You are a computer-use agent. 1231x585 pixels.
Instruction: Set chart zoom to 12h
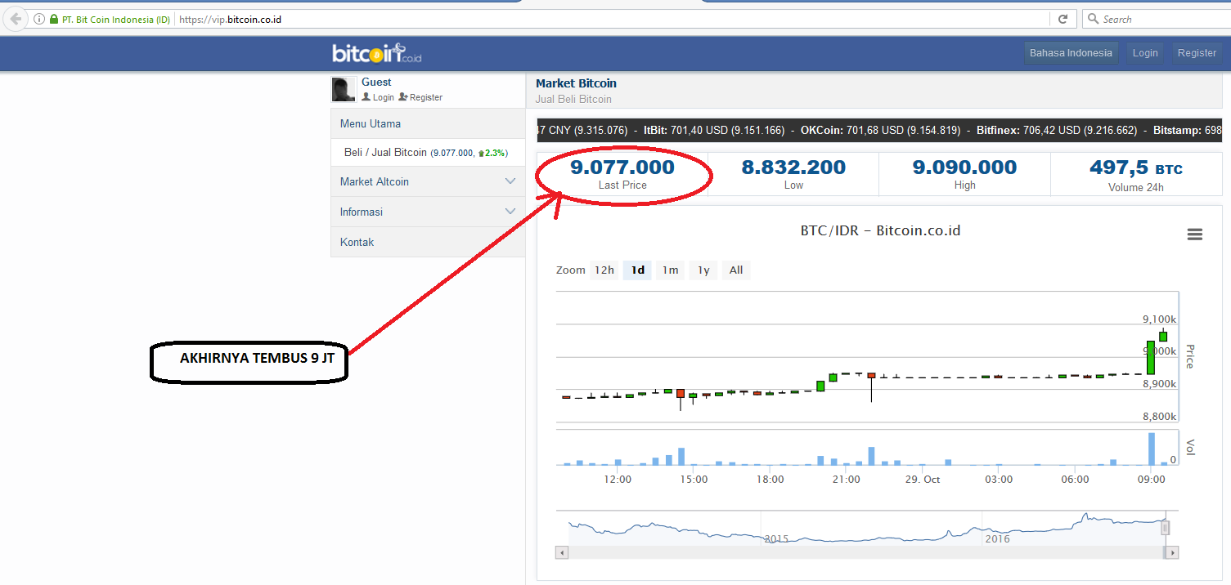pyautogui.click(x=604, y=270)
